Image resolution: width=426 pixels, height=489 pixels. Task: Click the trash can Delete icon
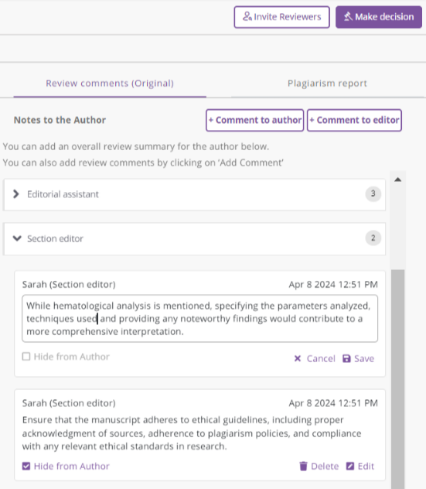303,467
